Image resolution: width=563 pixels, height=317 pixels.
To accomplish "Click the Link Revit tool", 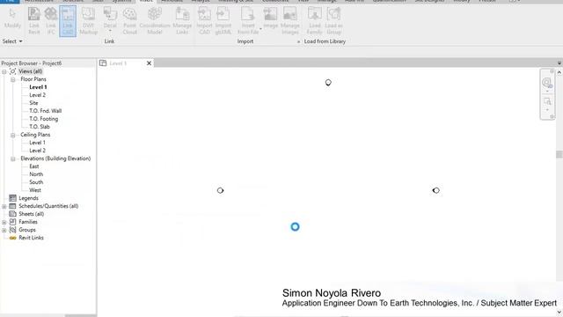I will tap(34, 21).
